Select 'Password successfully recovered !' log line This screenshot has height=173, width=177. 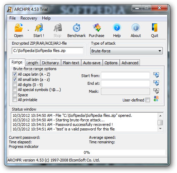click(x=63, y=125)
